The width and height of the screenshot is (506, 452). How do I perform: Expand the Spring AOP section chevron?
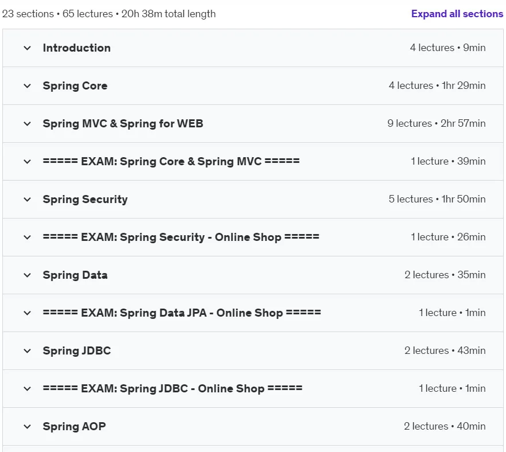tap(28, 427)
